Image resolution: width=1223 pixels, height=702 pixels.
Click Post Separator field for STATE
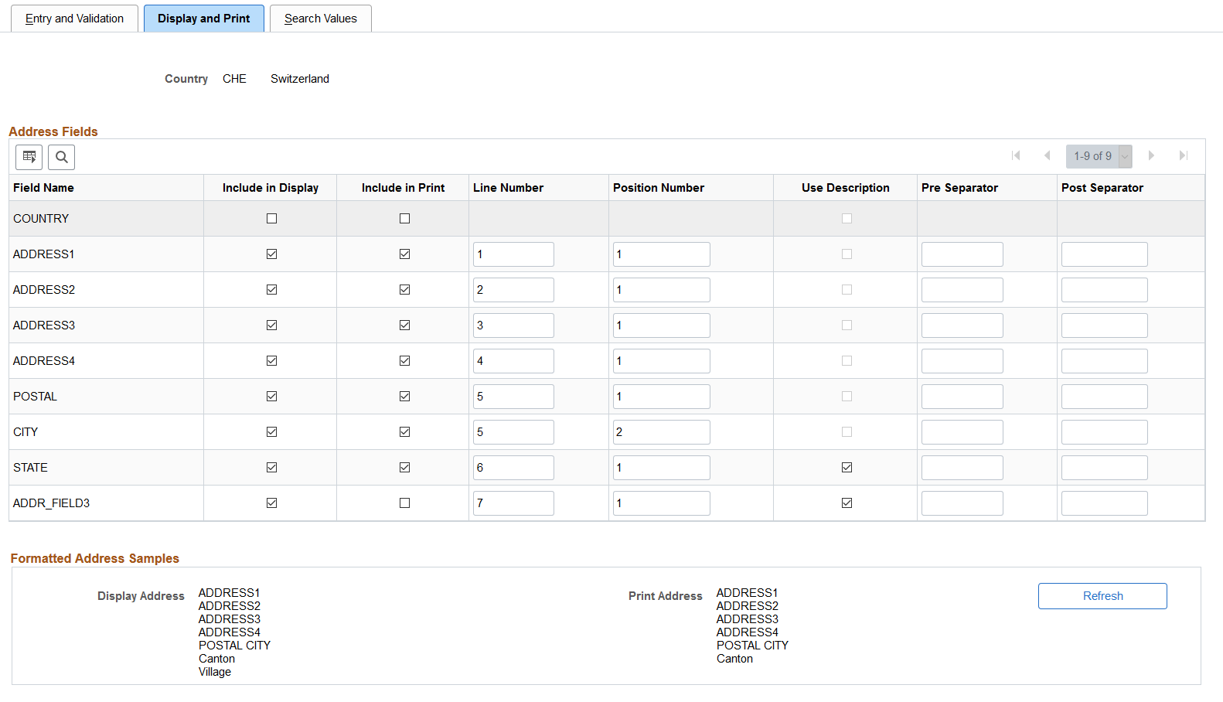[1105, 468]
